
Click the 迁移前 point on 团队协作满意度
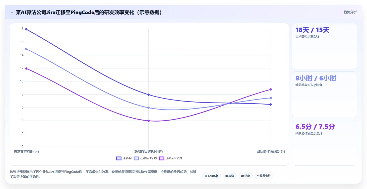coord(271,105)
